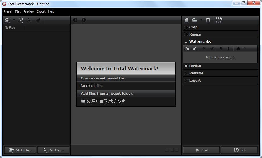Click the 'Open a recent preset file:' heading

[103, 78]
